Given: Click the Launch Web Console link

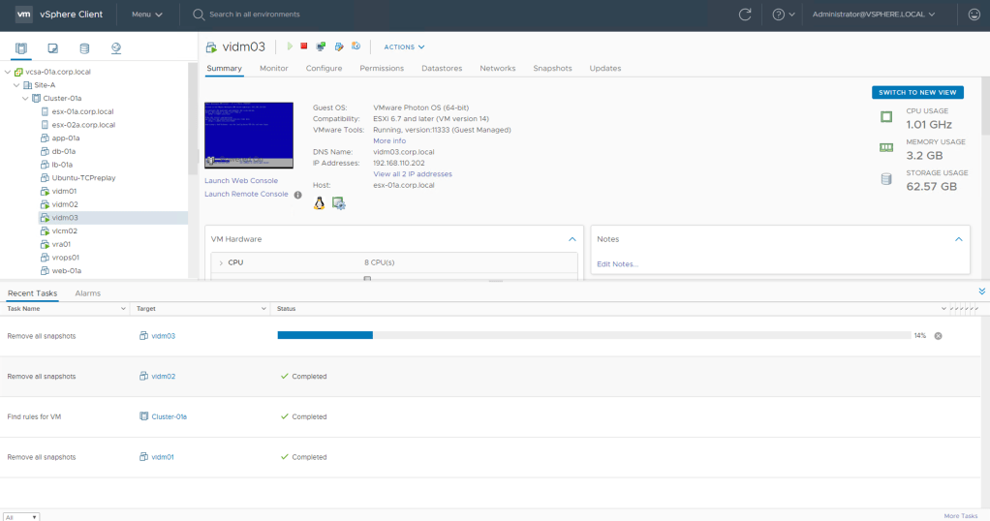Looking at the screenshot, I should point(241,181).
